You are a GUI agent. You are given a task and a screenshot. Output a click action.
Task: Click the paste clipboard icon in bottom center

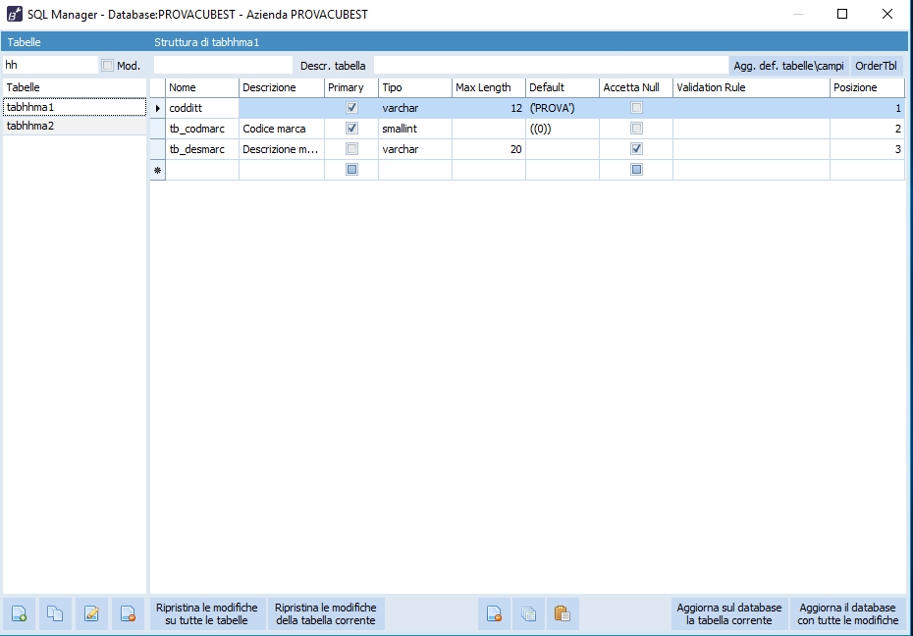pos(562,613)
